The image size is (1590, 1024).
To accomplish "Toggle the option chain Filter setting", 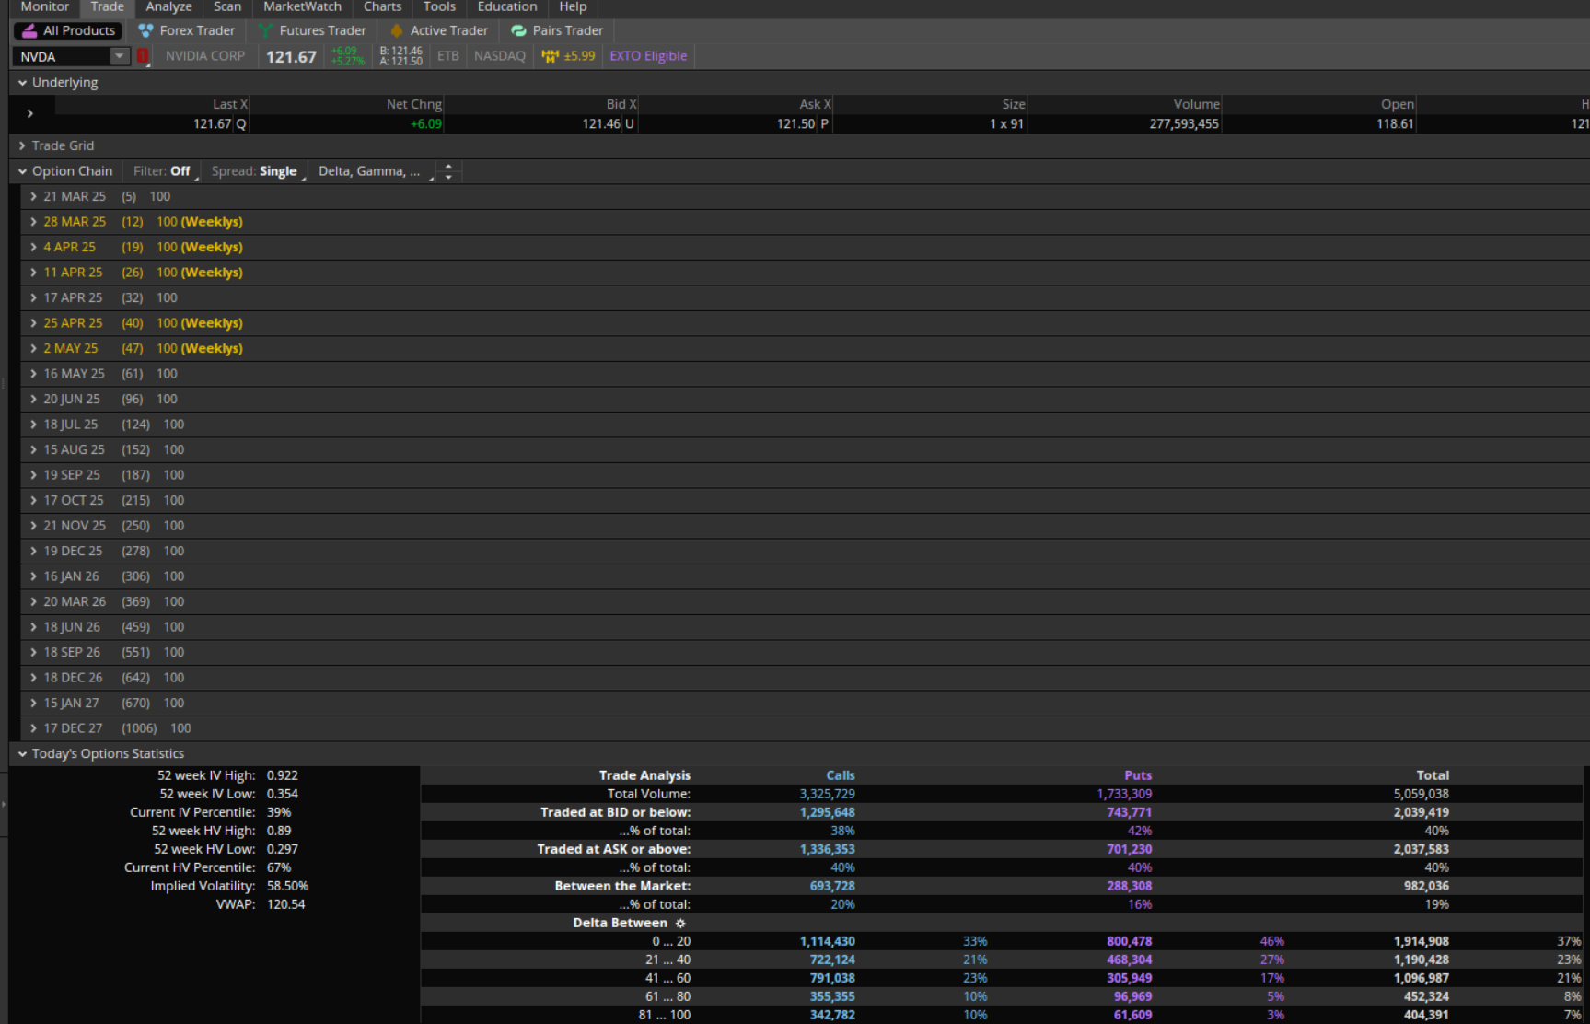I will (x=164, y=171).
